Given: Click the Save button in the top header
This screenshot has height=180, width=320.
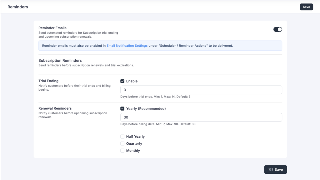Looking at the screenshot, I should (x=306, y=7).
